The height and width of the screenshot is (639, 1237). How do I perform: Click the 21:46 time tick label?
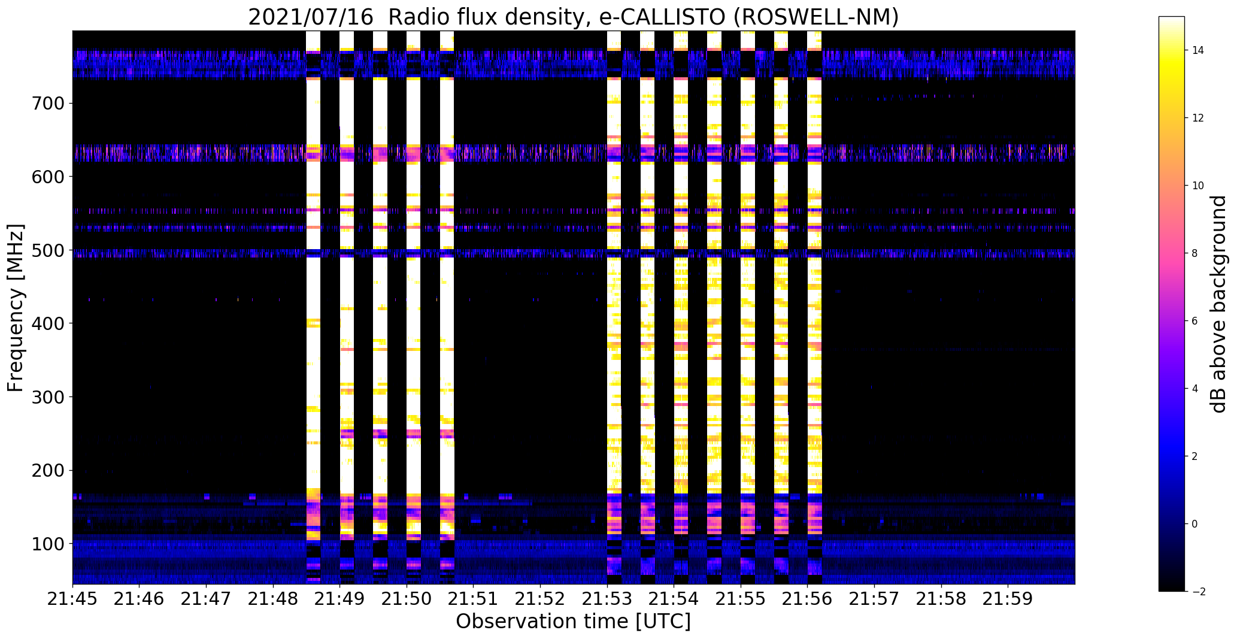pyautogui.click(x=140, y=598)
